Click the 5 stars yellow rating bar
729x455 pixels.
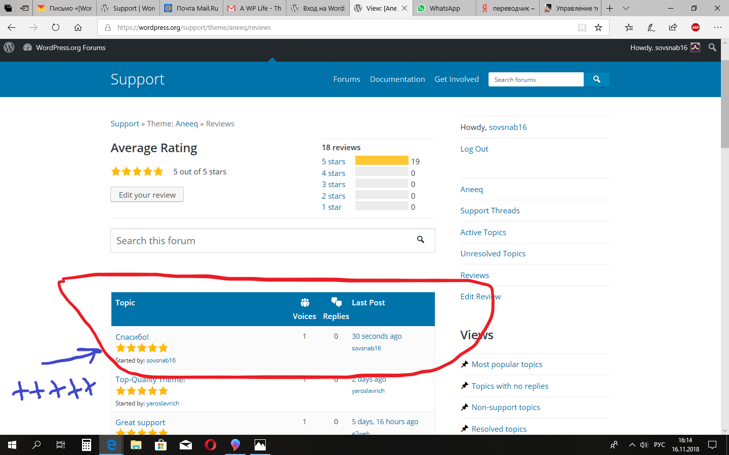[382, 161]
